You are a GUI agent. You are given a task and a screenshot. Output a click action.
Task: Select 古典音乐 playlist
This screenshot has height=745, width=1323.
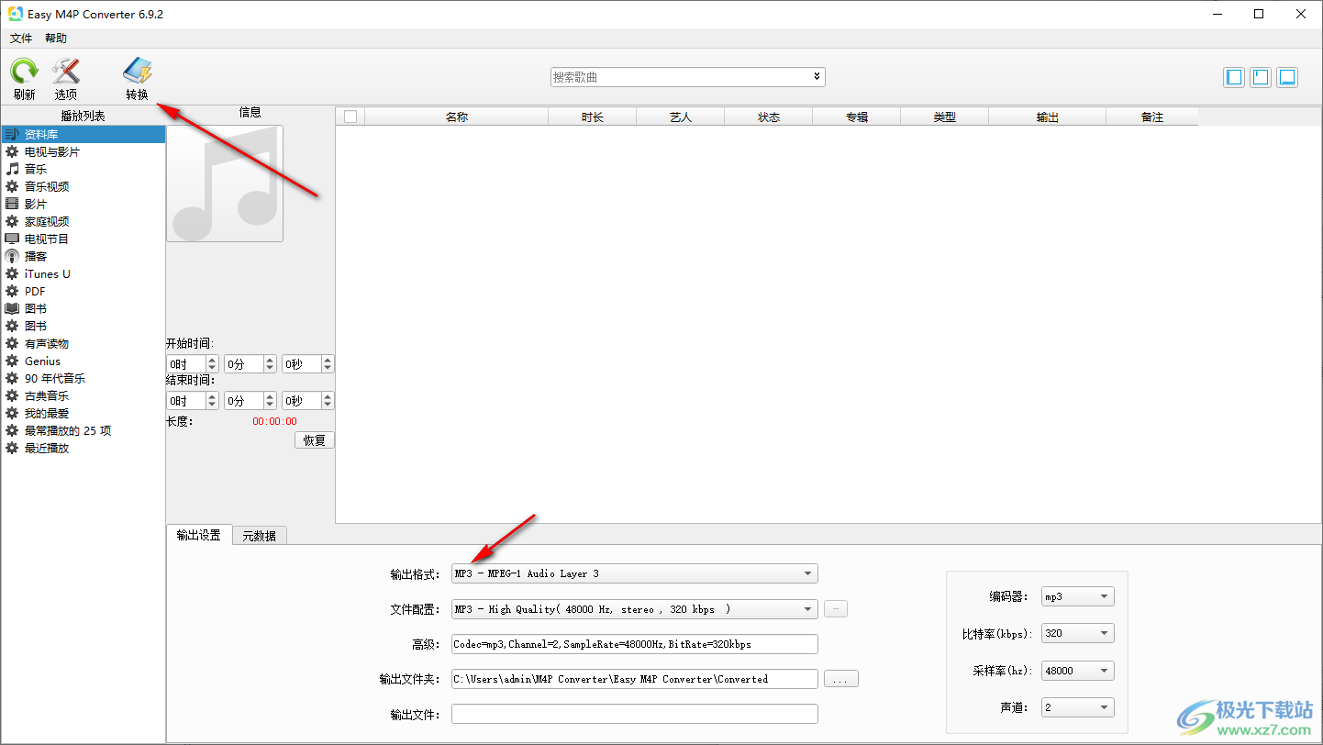point(83,395)
